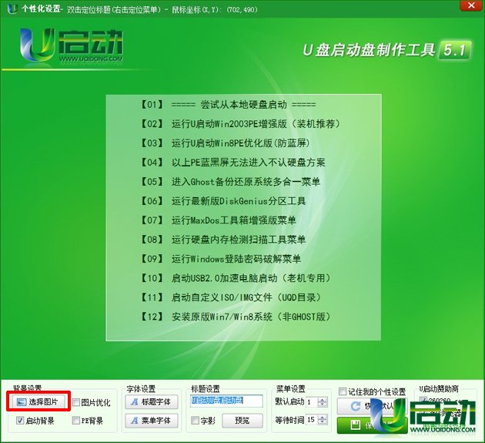Increase the 默认启动 value with up arrow
The height and width of the screenshot is (443, 485).
(x=323, y=400)
